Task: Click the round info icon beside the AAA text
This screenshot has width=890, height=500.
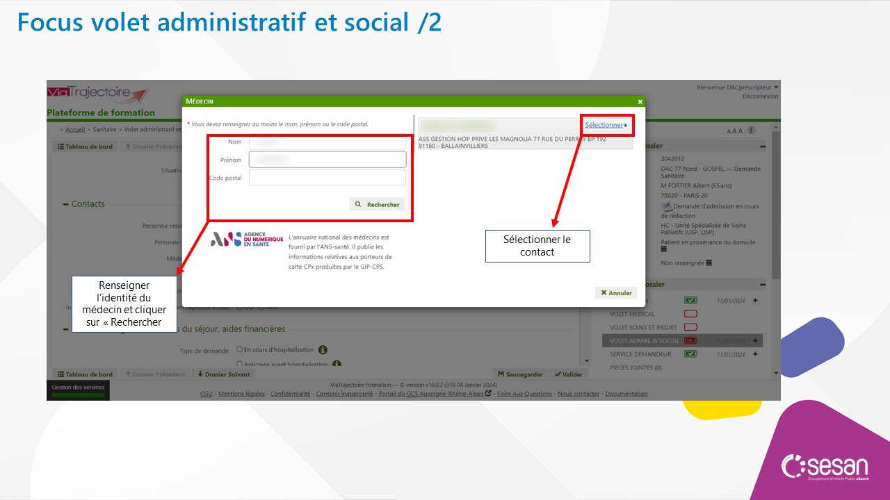Action: click(x=752, y=130)
